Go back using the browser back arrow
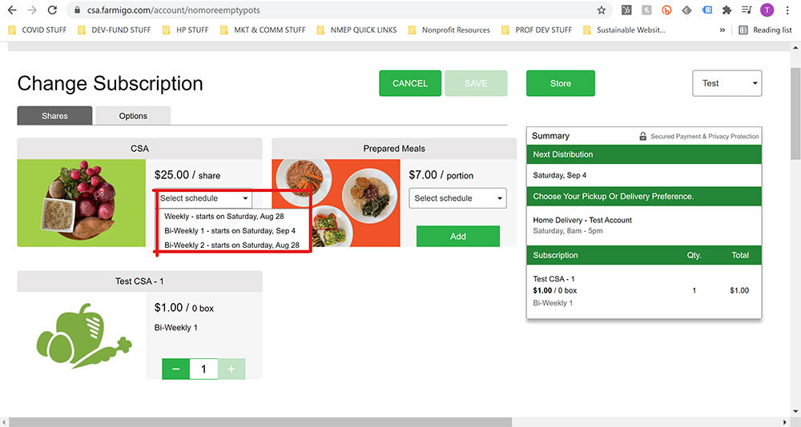The height and width of the screenshot is (427, 801). point(12,10)
